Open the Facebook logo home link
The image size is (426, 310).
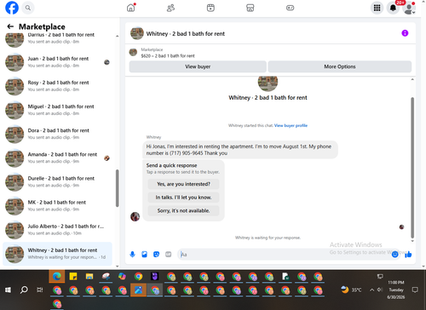coord(12,8)
